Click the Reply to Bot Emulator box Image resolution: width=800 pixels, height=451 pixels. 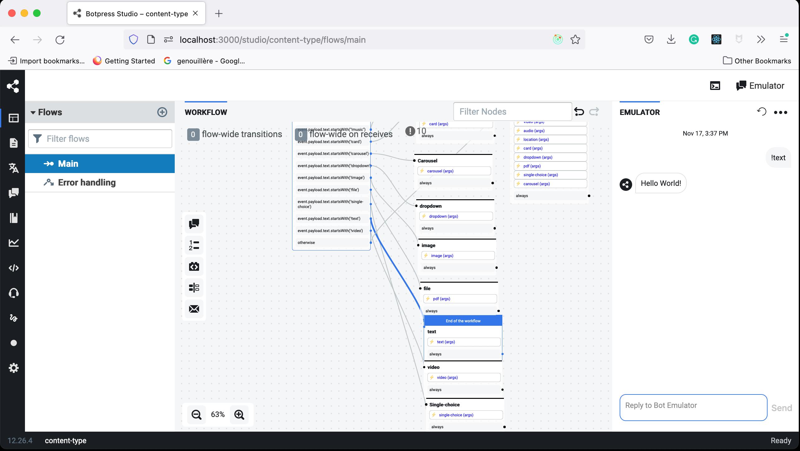(693, 407)
